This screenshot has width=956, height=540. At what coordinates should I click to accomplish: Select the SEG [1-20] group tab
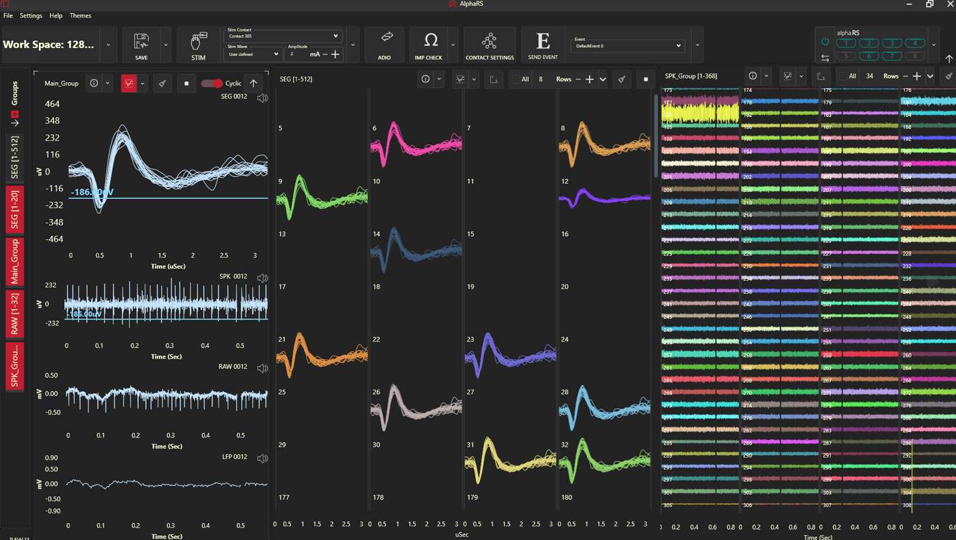(14, 210)
